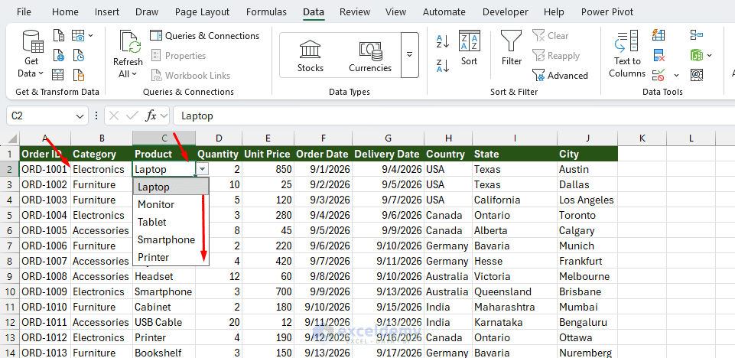Viewport: 735px width, 358px height.
Task: Expand the Name Box dropdown
Action: (79, 116)
